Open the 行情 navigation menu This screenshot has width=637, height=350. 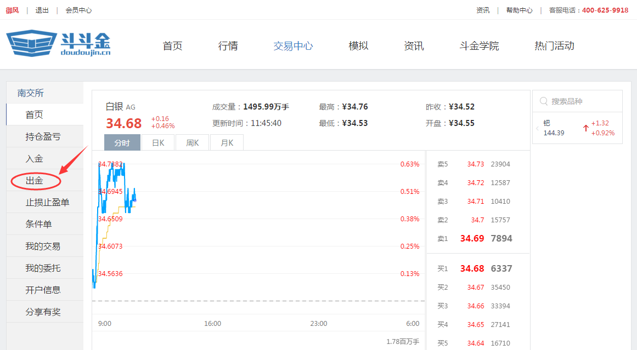[x=228, y=46]
